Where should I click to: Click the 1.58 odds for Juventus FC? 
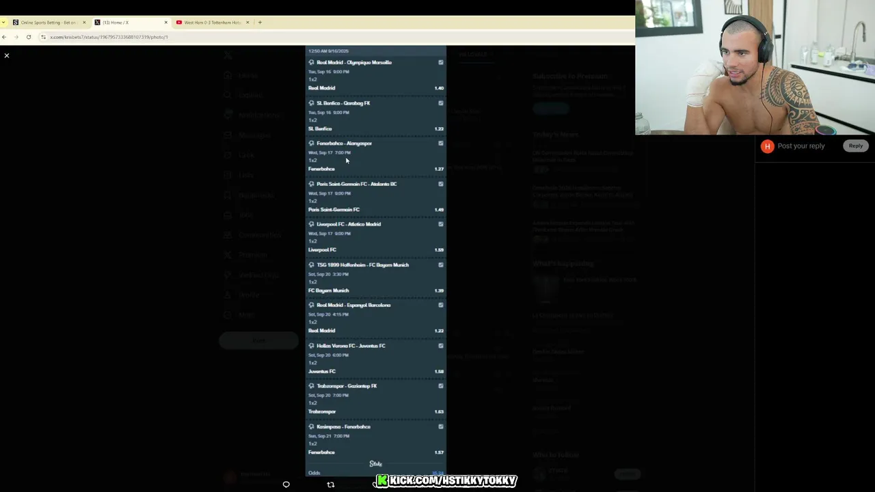pos(439,372)
